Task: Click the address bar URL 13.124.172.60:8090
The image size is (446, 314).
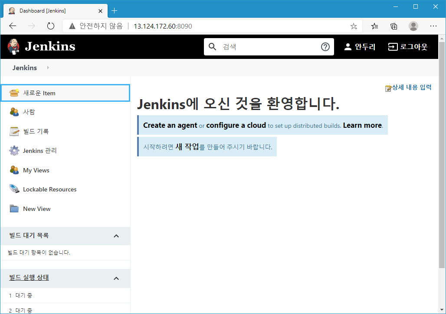Action: (163, 26)
